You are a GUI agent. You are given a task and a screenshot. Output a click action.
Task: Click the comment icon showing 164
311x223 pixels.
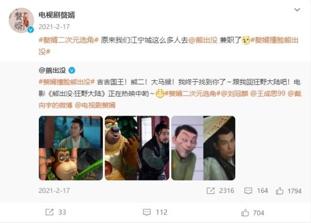click(248, 191)
